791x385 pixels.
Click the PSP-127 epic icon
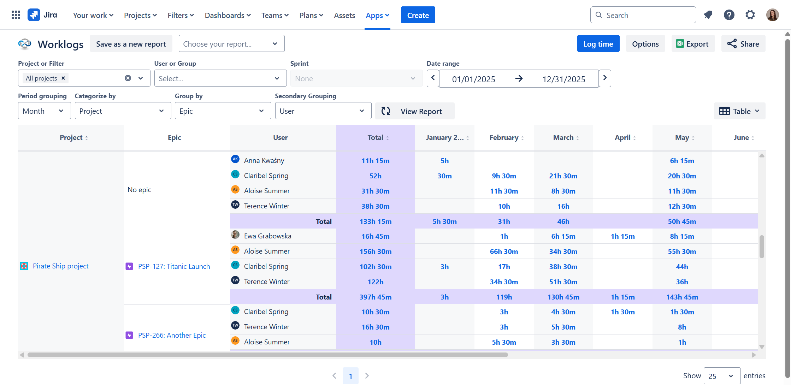[129, 266]
